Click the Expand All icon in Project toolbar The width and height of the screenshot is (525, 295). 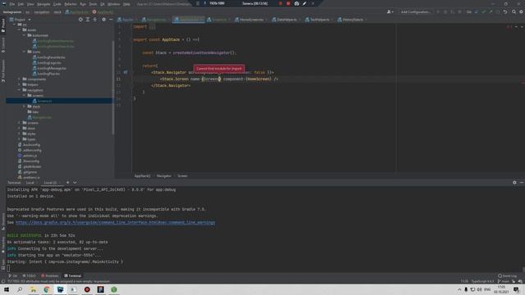coord(88,20)
